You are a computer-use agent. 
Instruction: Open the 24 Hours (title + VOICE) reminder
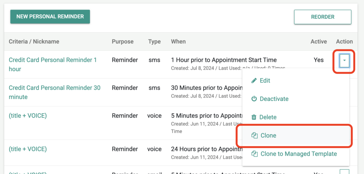(28, 149)
